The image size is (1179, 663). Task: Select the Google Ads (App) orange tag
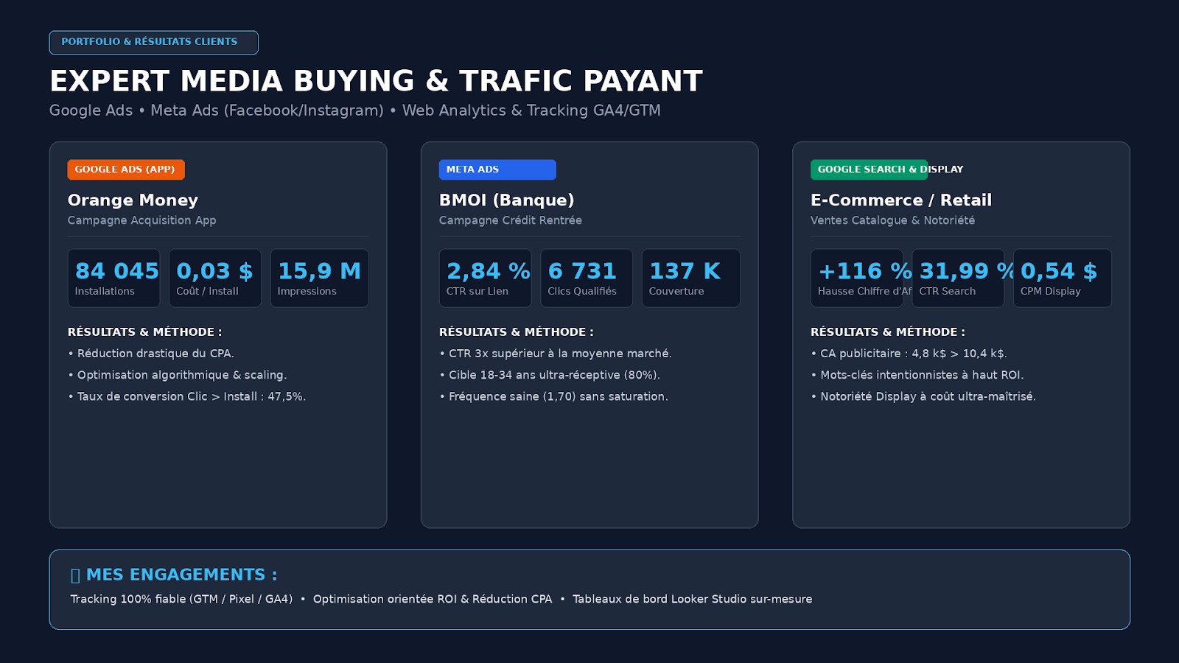(126, 169)
